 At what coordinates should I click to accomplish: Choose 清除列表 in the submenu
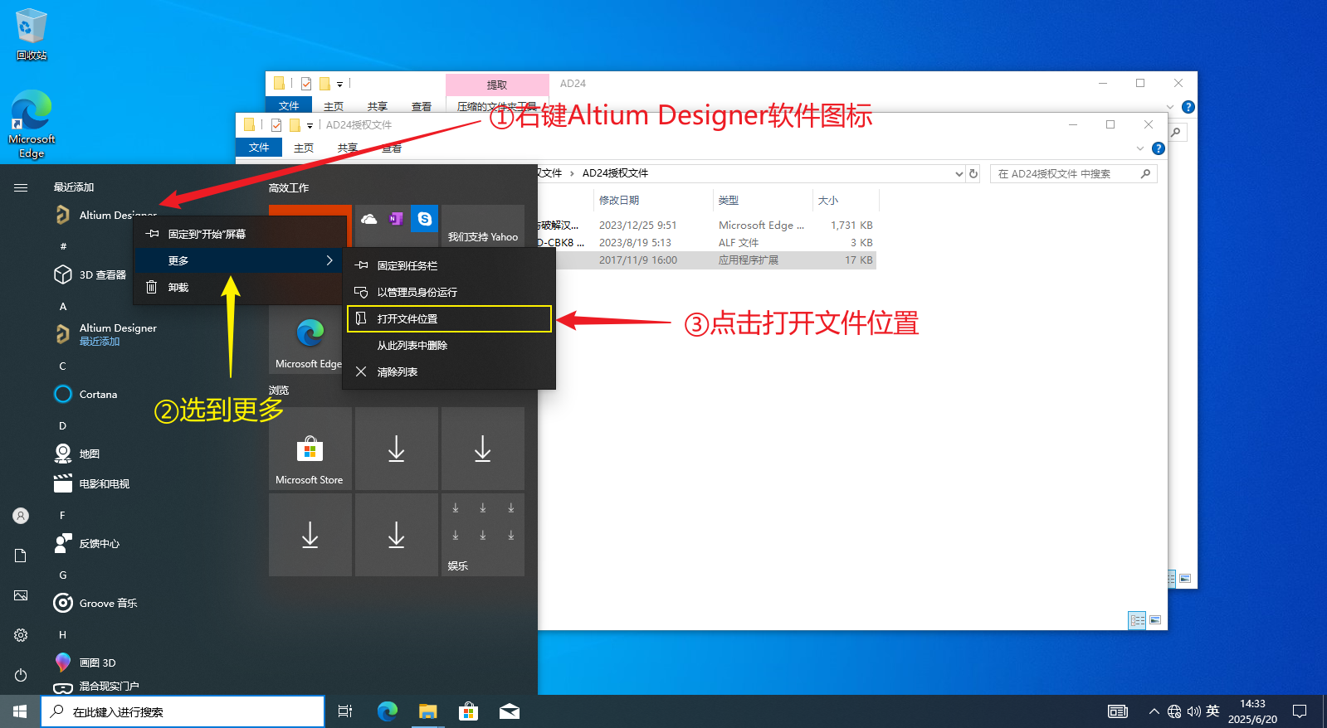coord(449,371)
